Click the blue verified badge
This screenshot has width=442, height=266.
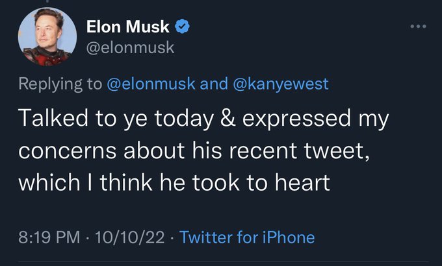pos(183,27)
